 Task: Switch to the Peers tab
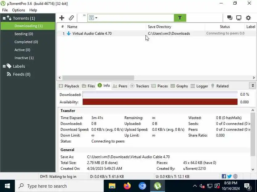pos(120,86)
